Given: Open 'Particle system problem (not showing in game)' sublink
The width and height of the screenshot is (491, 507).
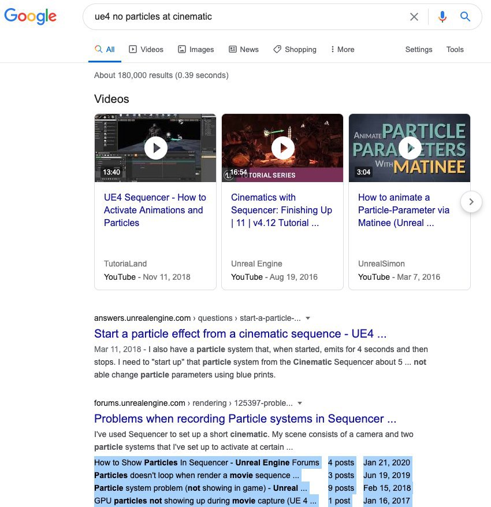Looking at the screenshot, I should [x=200, y=488].
